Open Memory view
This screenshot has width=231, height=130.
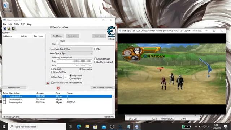click(14, 88)
